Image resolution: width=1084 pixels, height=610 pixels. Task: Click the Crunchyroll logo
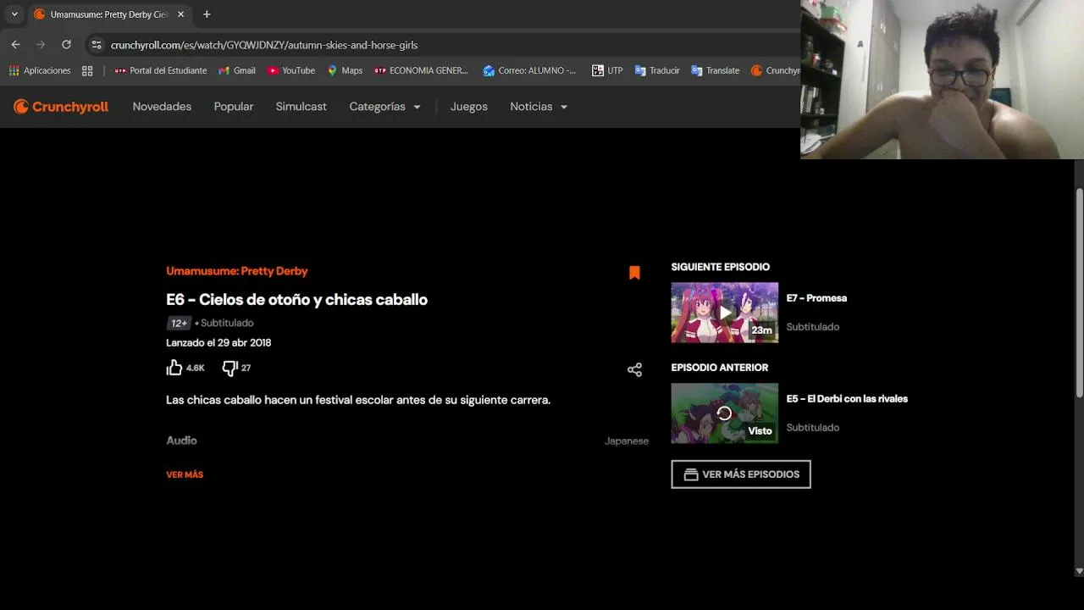pos(61,107)
